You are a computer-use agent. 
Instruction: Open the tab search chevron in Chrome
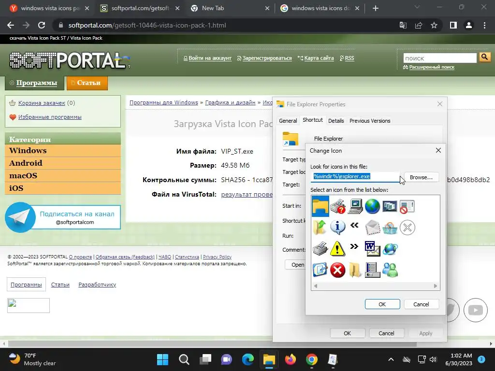(417, 7)
